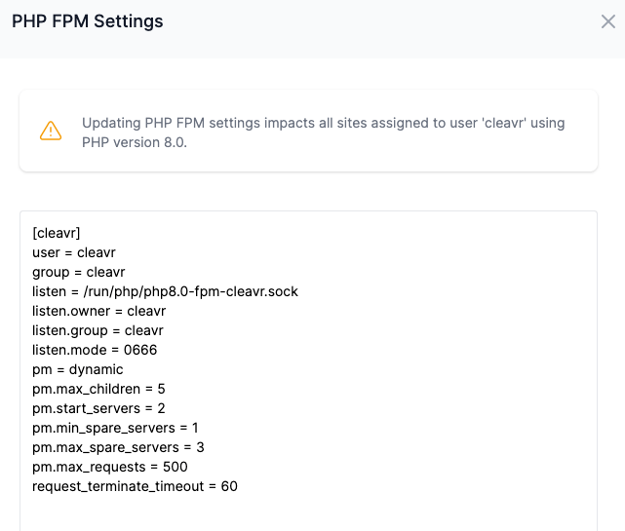Click the 'PHP FPM Settings' heading

click(x=88, y=21)
